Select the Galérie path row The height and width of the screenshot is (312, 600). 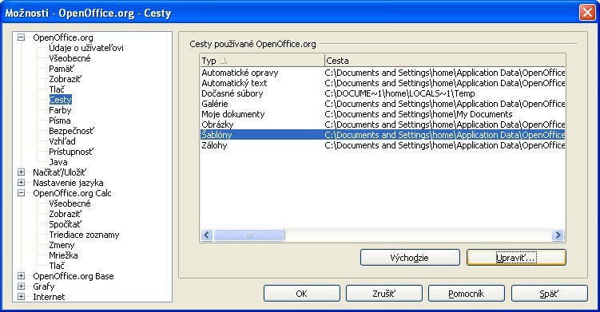(383, 104)
